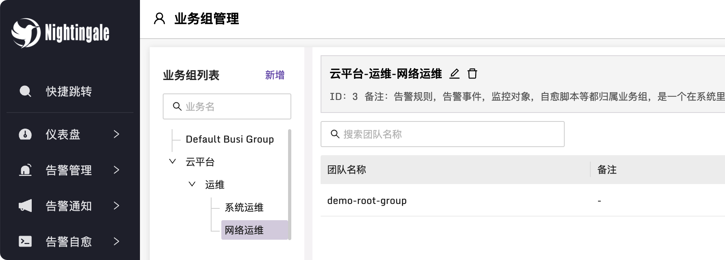Click the search icon in 业务名 field

click(x=177, y=106)
